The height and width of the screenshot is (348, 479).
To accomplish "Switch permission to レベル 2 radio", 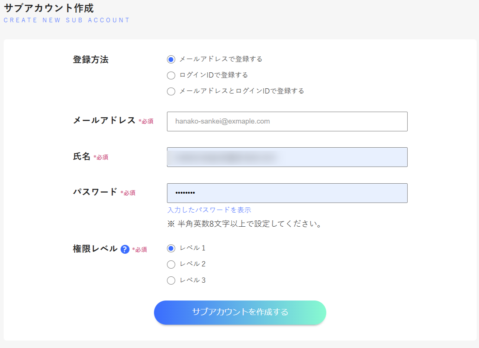I will click(x=171, y=264).
